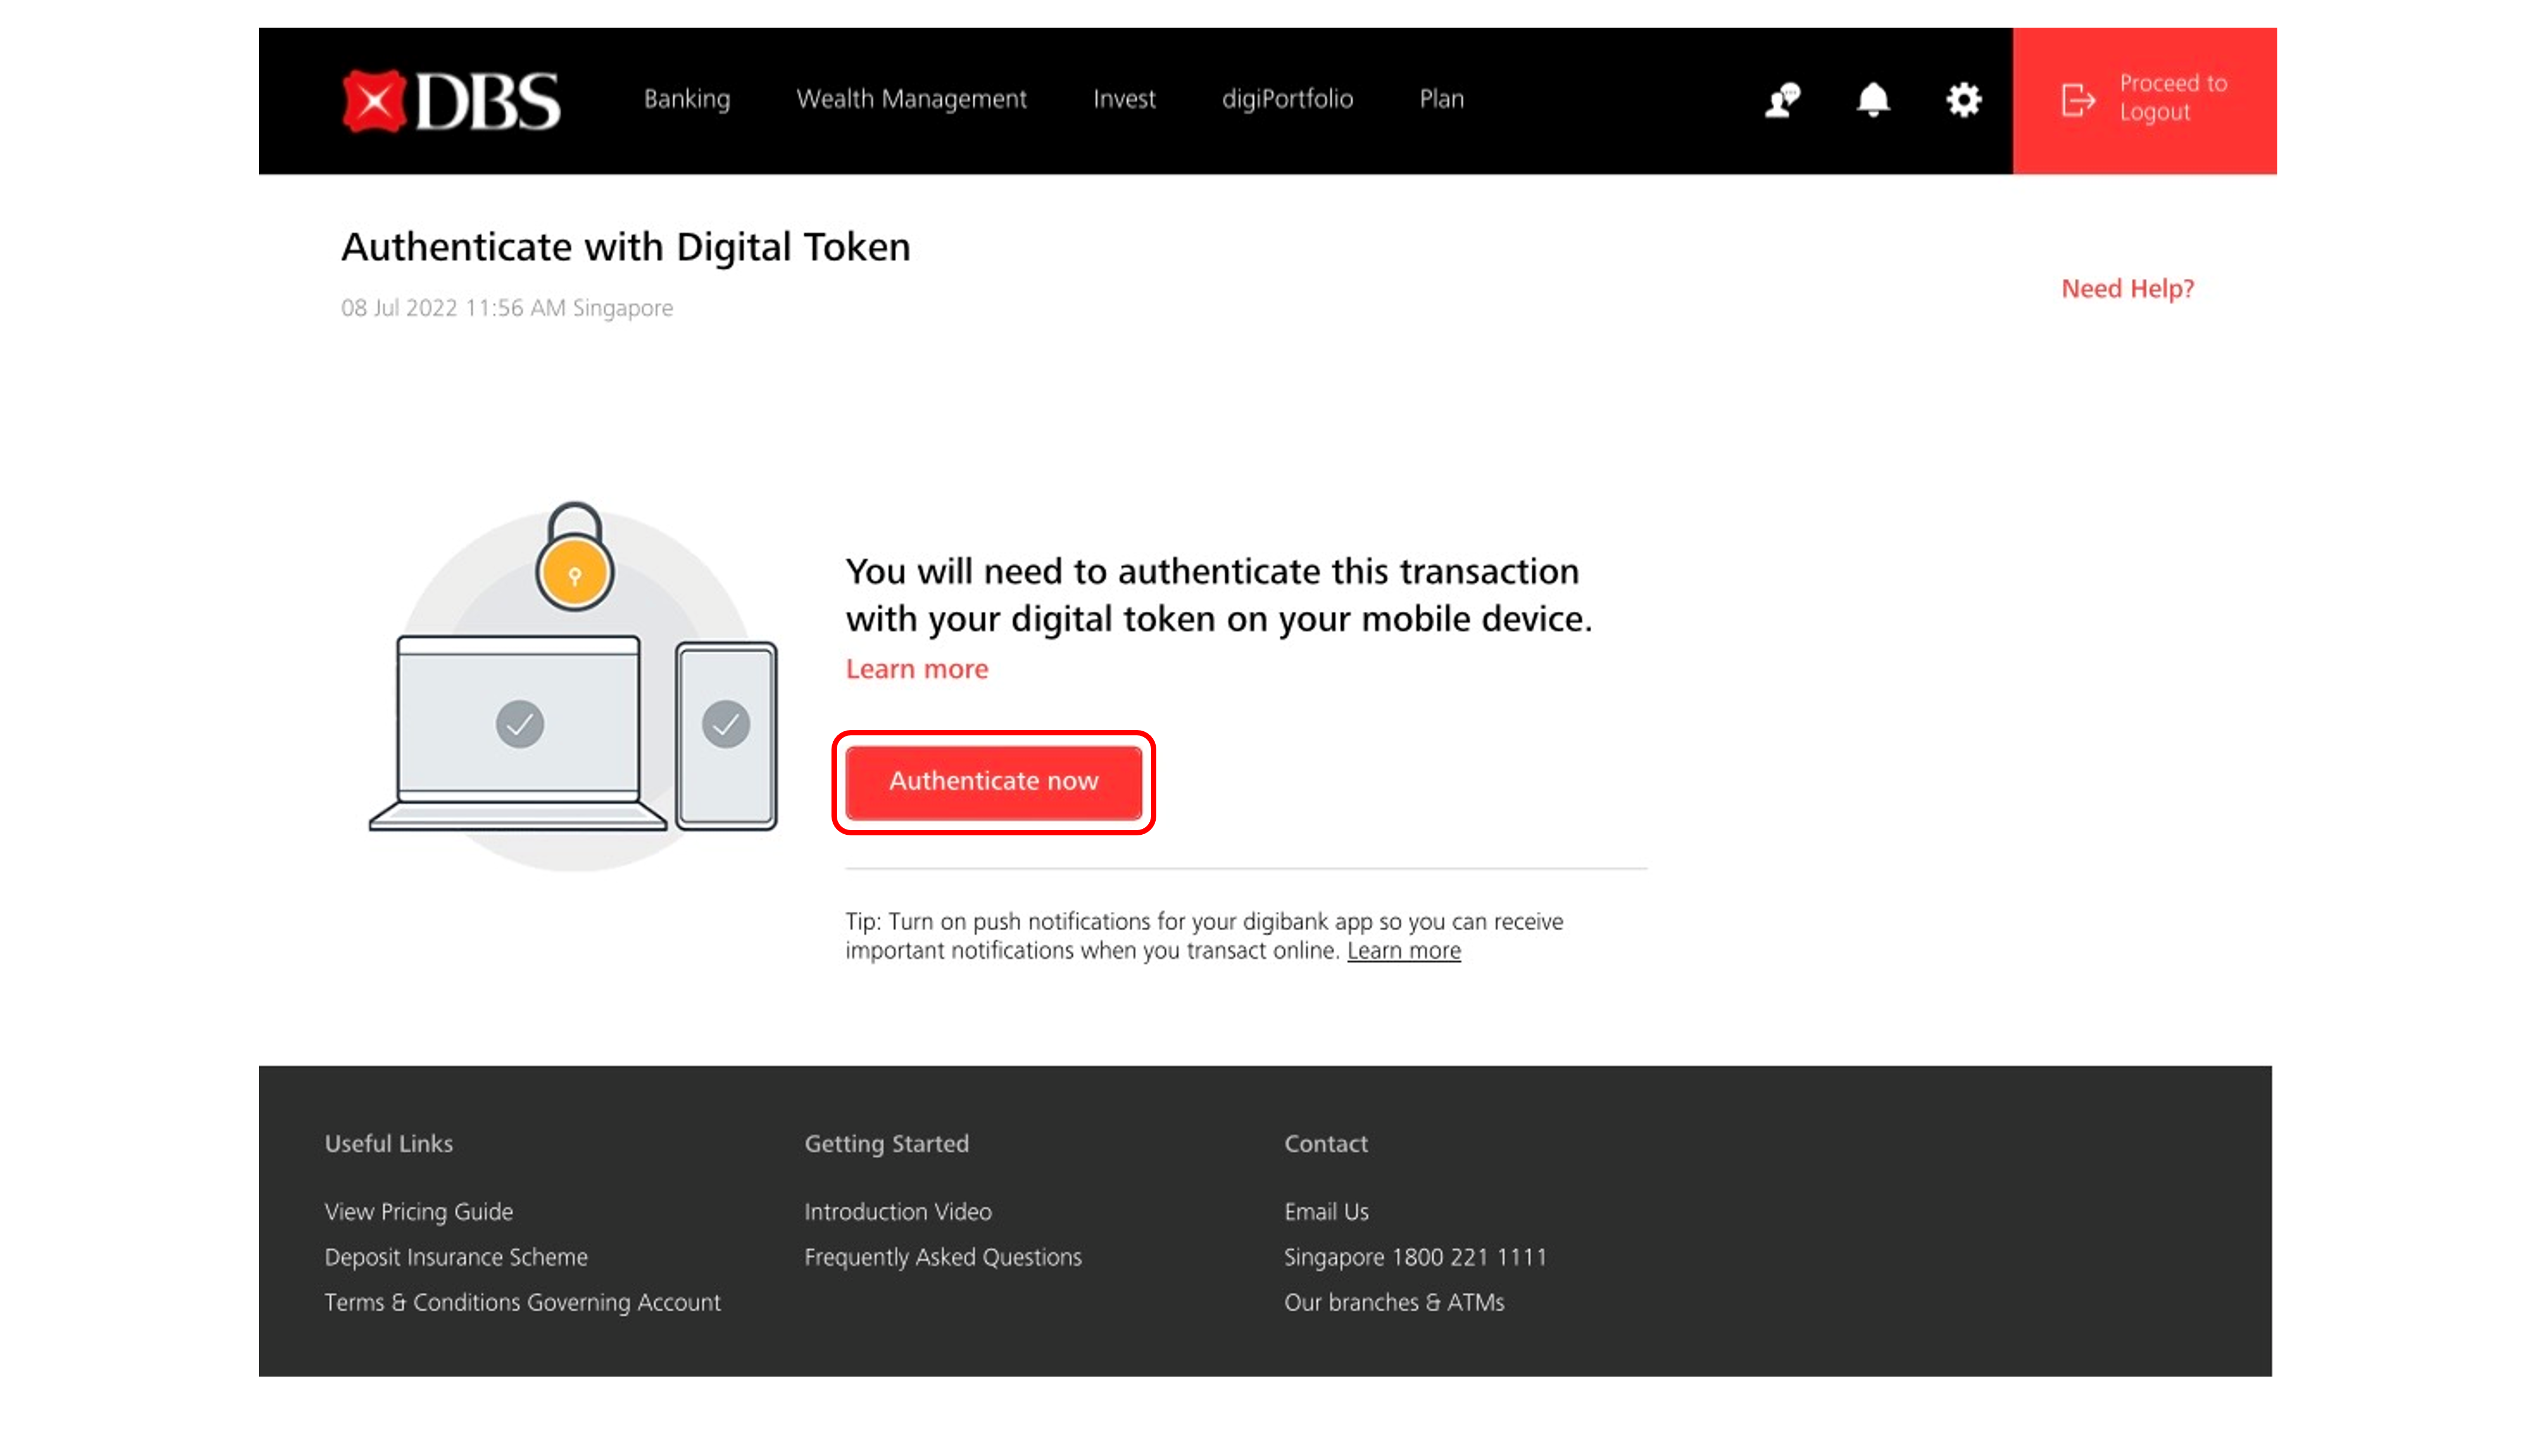Click the red Learn more link
The height and width of the screenshot is (1456, 2528).
click(916, 669)
